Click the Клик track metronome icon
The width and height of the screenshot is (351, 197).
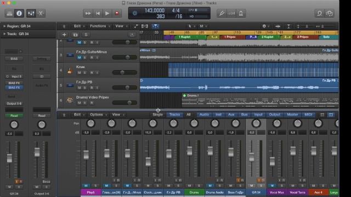(x=70, y=71)
